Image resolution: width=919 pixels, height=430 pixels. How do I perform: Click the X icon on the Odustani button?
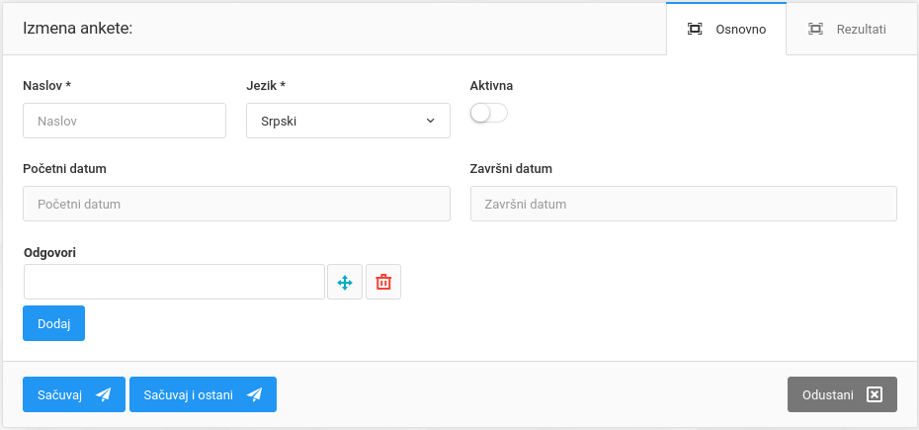[x=874, y=395]
